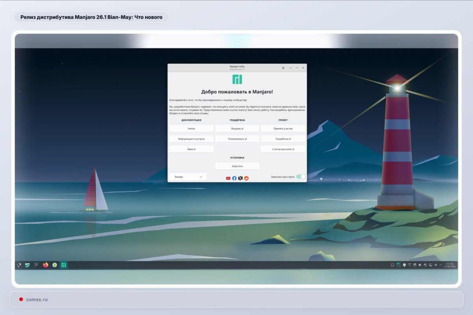Screen dimensions: 473x315
Task: Open 'Информация о выпуске' release info
Action: (x=192, y=139)
